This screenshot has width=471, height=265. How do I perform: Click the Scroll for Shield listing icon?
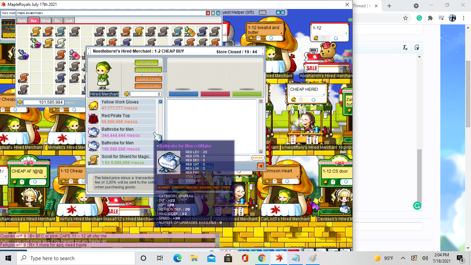click(93, 159)
